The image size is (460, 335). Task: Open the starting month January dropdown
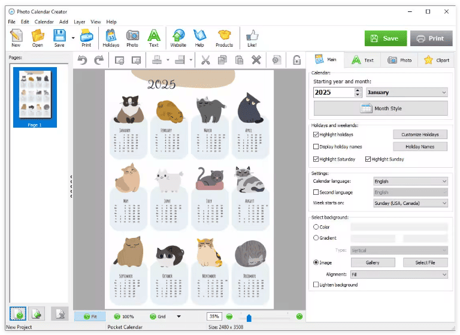(x=407, y=92)
